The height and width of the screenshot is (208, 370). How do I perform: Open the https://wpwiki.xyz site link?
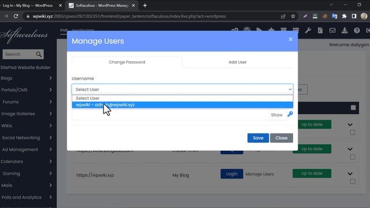click(x=95, y=175)
